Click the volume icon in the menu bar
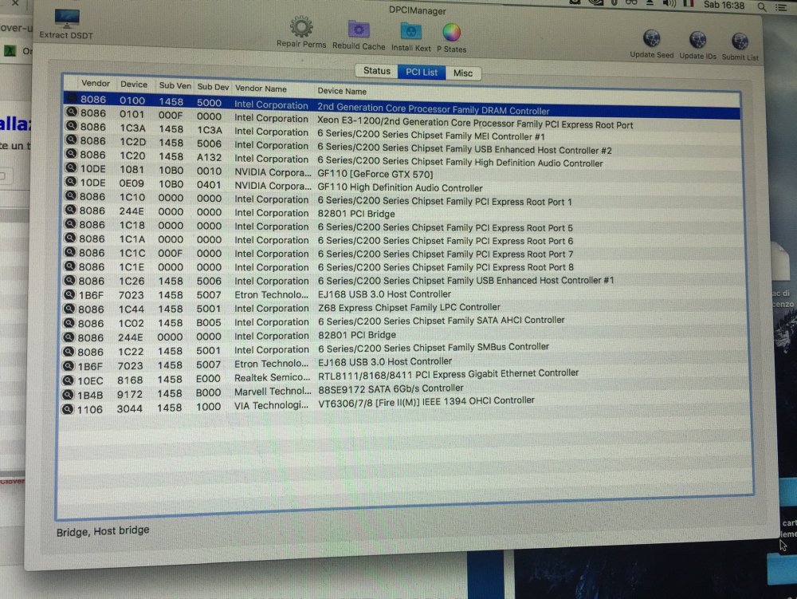The image size is (797, 599). 669,4
